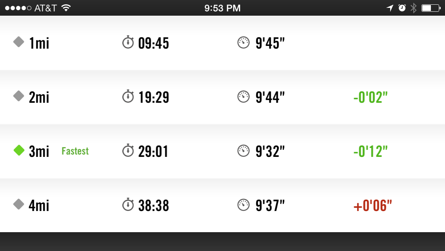This screenshot has width=445, height=251.
Task: Tap the red +0'06" pace difference
Action: 373,206
